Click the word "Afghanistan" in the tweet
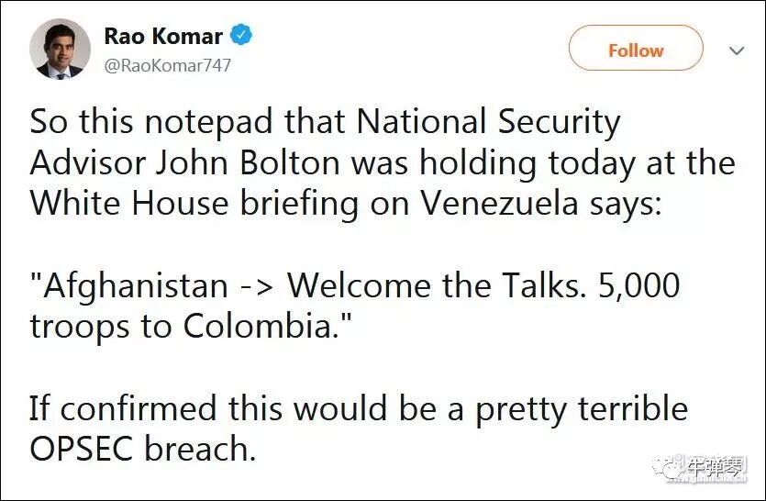 tap(136, 285)
